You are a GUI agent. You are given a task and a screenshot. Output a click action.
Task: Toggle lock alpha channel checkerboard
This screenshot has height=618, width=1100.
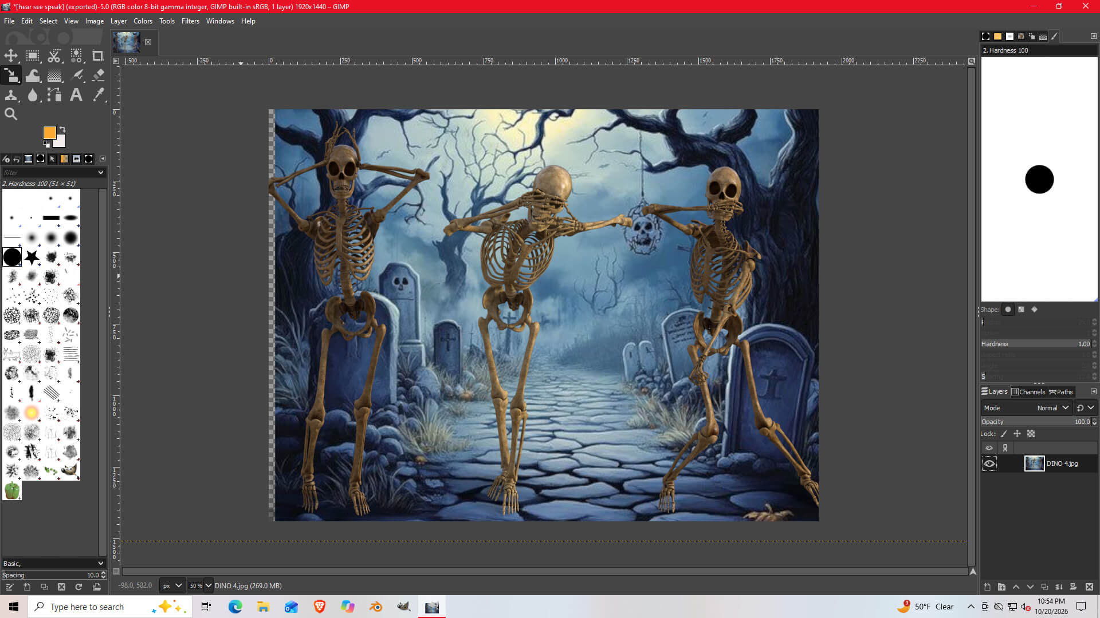(1031, 434)
